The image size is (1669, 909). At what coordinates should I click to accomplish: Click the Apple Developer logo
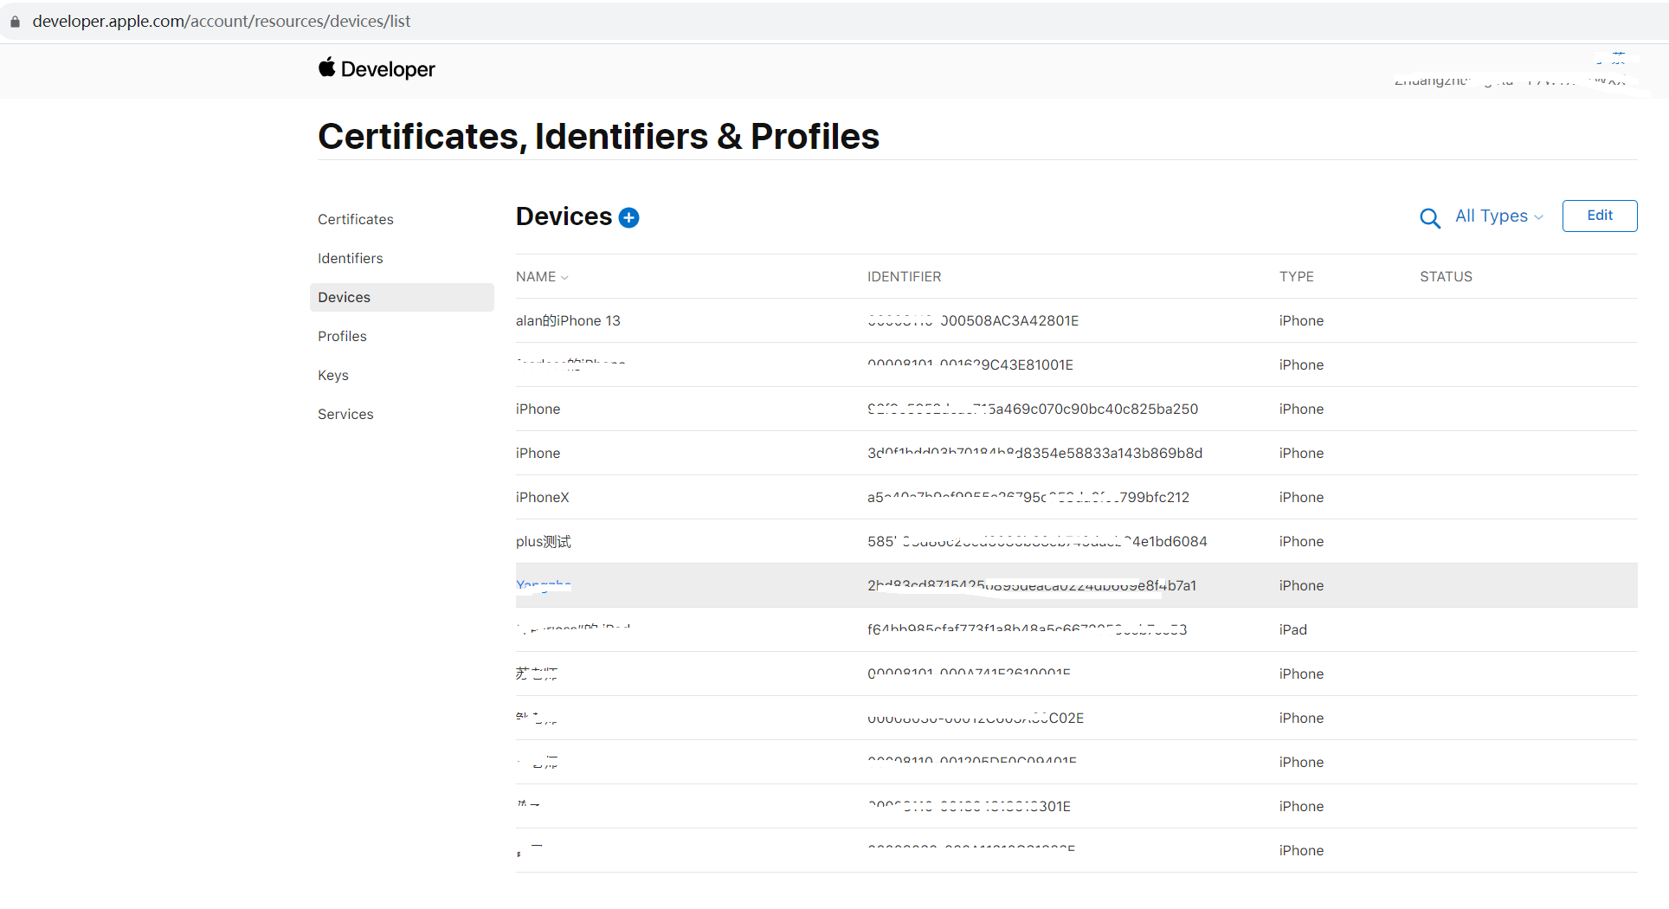click(377, 69)
